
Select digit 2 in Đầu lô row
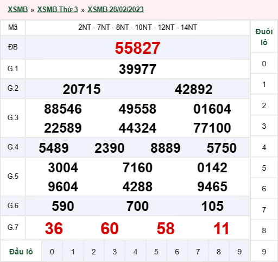click(93, 252)
